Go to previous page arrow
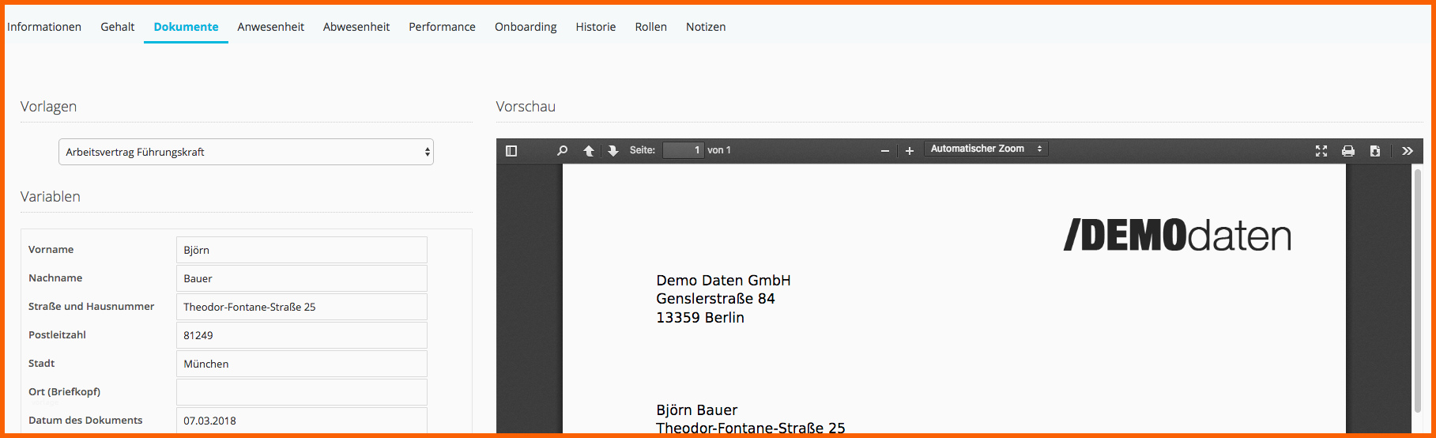1436x438 pixels. tap(589, 150)
